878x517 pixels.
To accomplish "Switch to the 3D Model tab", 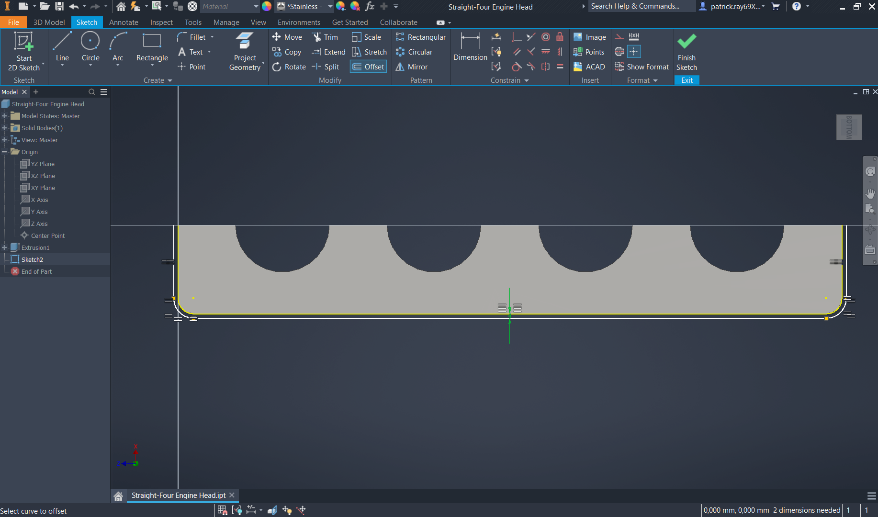I will pyautogui.click(x=49, y=22).
